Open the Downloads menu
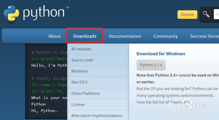219x120 pixels. [x=85, y=36]
